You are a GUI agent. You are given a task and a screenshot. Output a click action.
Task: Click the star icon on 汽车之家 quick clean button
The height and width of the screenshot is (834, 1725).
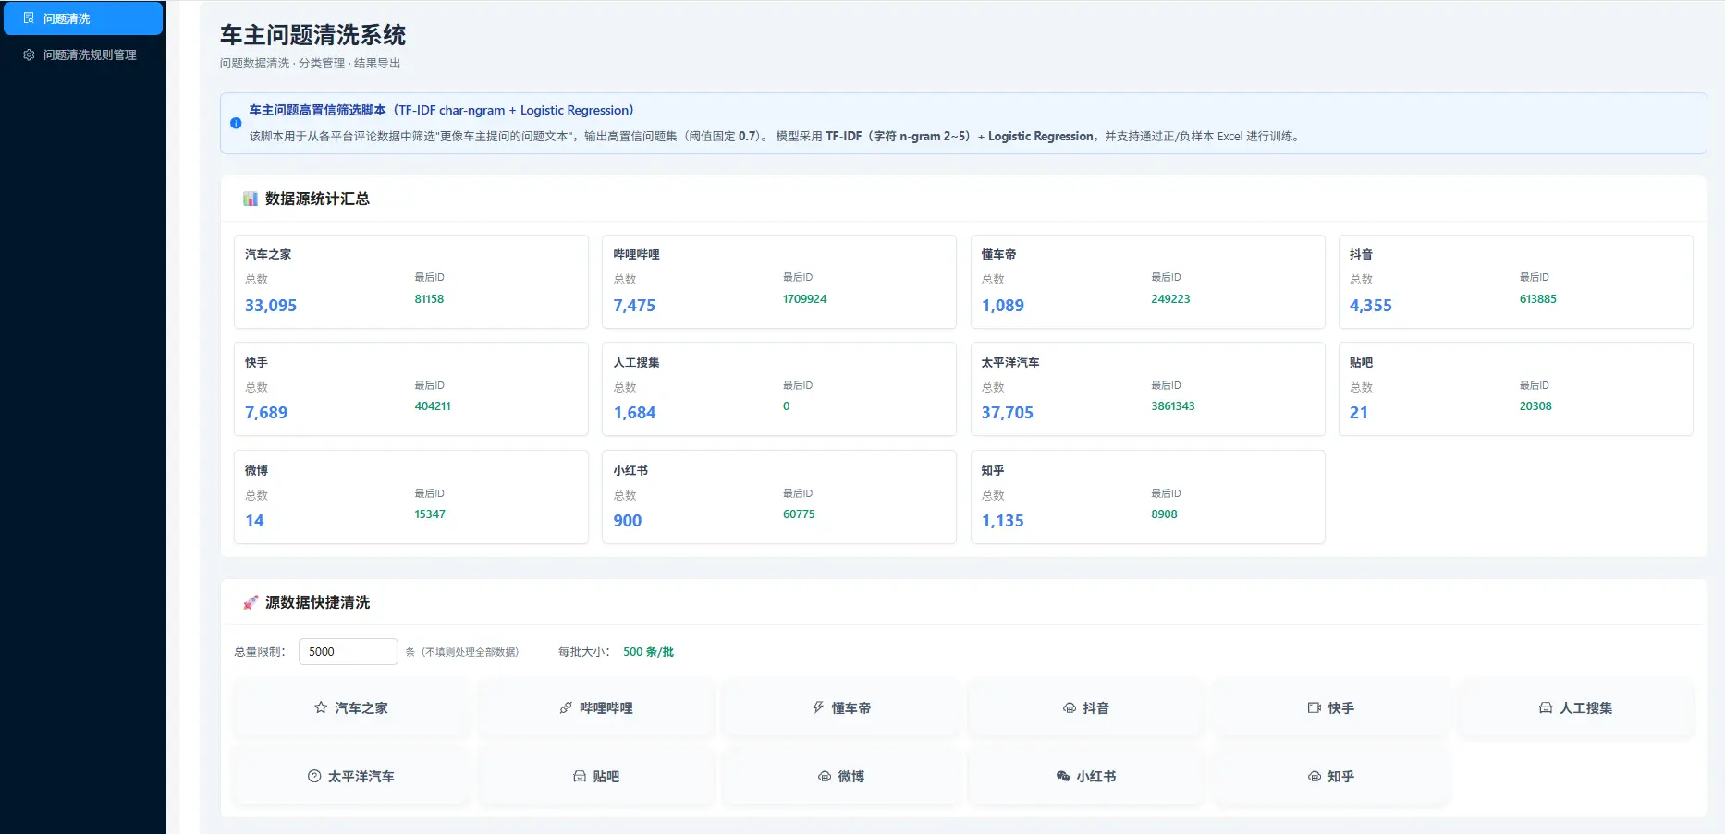pos(320,707)
